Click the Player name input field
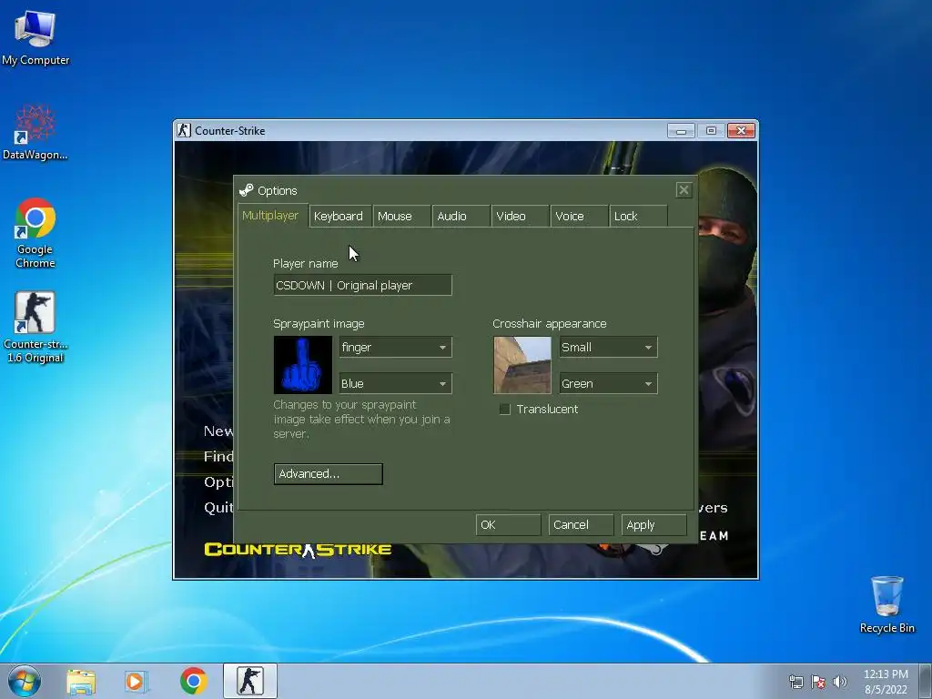The height and width of the screenshot is (699, 932). (x=362, y=285)
